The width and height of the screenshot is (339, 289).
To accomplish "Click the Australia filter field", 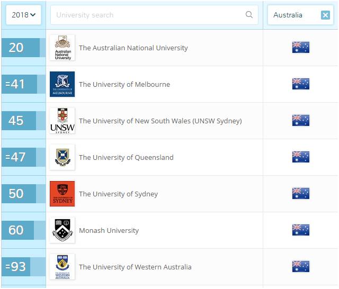I will tap(300, 15).
